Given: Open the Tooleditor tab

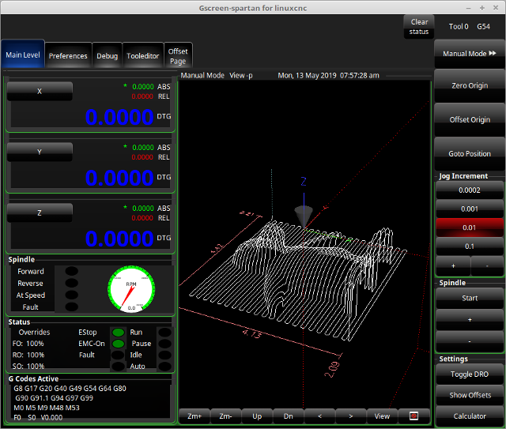Looking at the screenshot, I should coord(143,56).
